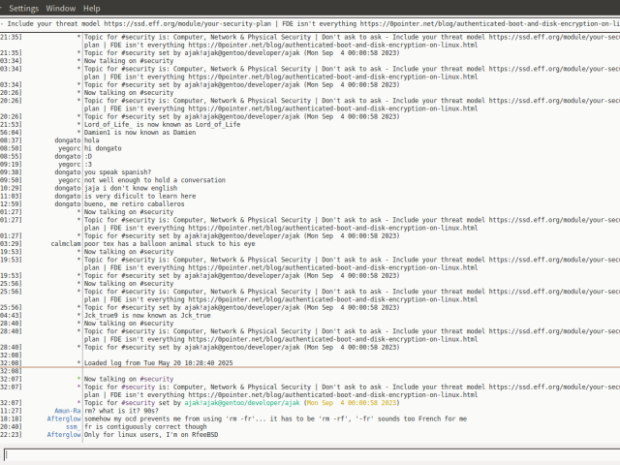Open the Settings menu
This screenshot has width=620, height=465.
click(23, 8)
